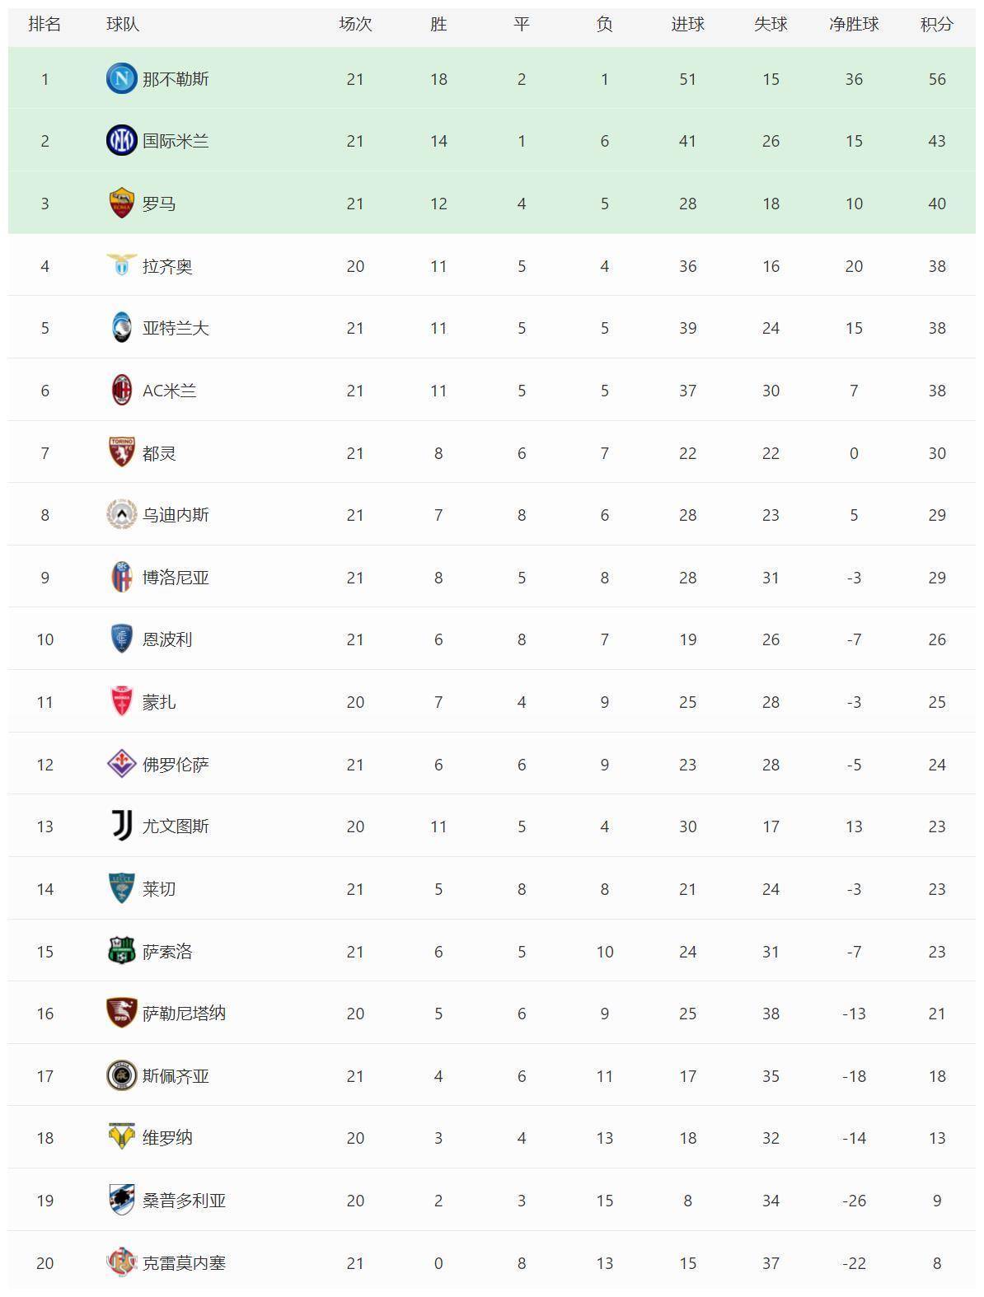Viewport: 984px width, 1297px height.
Task: Select the 克雷莫内塞 team name
Action: (184, 1263)
